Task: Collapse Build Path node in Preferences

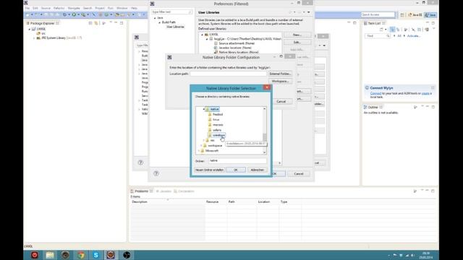Action: (x=159, y=22)
